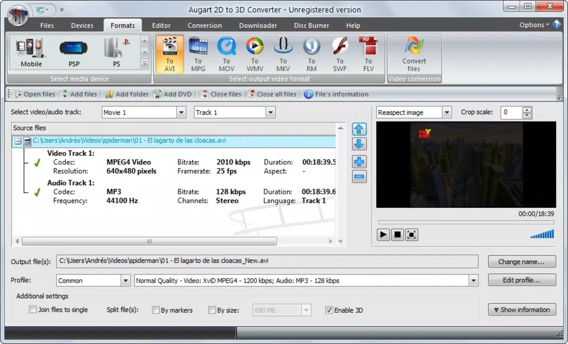Click the Close all files toolbar item
568x344 pixels.
point(271,94)
